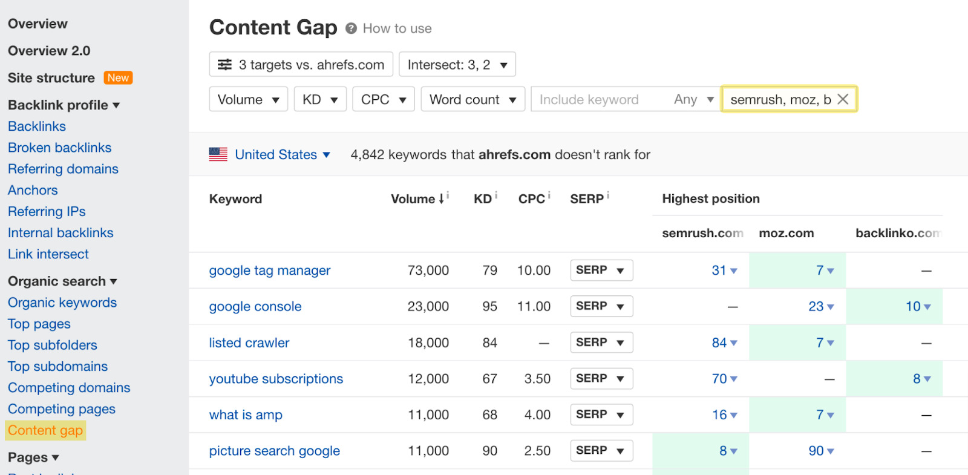Viewport: 968px width, 475px height.
Task: Open Top pages report
Action: pos(39,324)
